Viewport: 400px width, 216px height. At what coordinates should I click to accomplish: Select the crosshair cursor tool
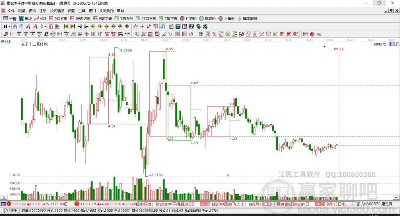point(142,27)
